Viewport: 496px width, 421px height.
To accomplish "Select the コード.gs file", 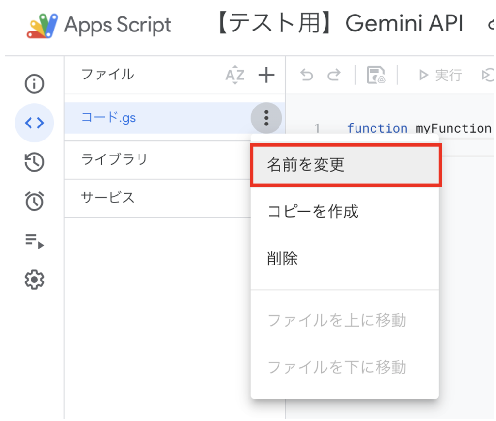I will click(108, 117).
